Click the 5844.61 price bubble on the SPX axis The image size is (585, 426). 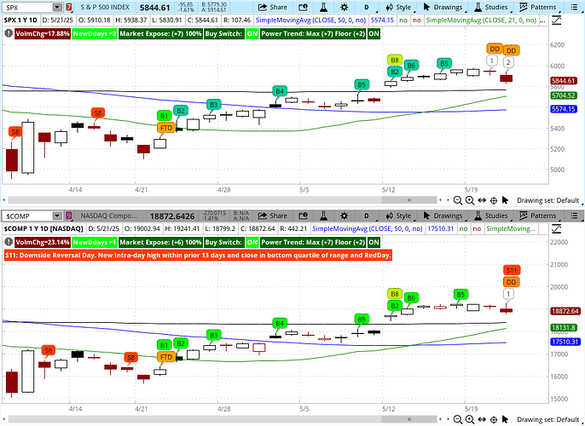pyautogui.click(x=564, y=80)
